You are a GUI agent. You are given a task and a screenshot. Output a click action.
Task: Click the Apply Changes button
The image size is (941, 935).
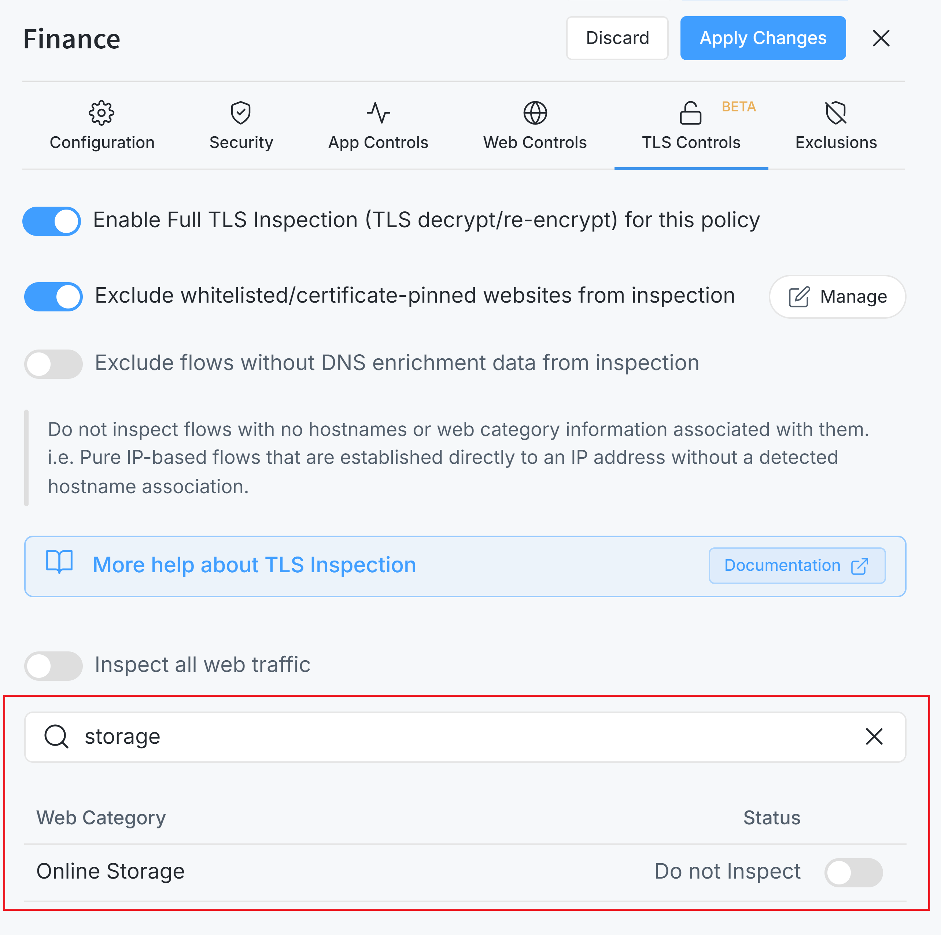[x=763, y=38]
